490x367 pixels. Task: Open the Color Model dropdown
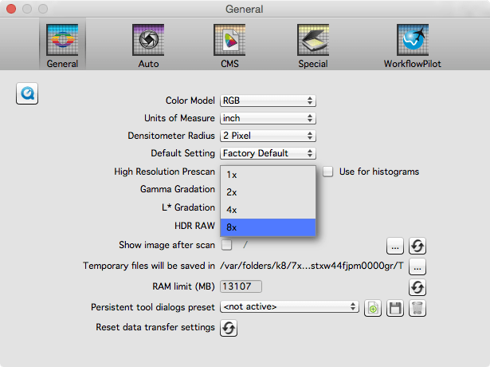[268, 101]
